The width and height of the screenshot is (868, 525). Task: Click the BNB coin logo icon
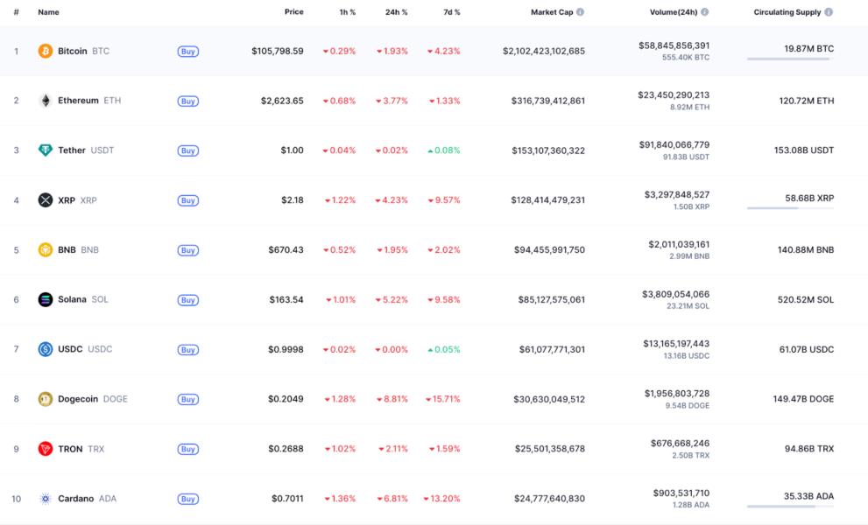[46, 250]
